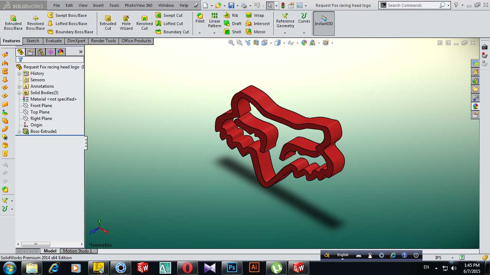Open the Curves dropdown
The image size is (490, 275).
(304, 33)
